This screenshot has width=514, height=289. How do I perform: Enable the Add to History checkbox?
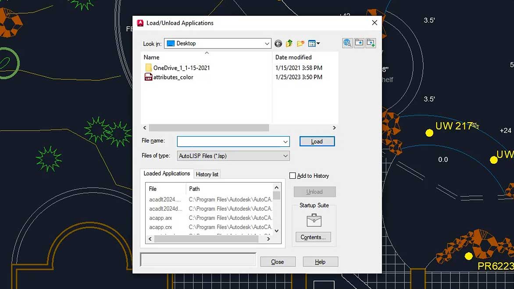(x=293, y=176)
